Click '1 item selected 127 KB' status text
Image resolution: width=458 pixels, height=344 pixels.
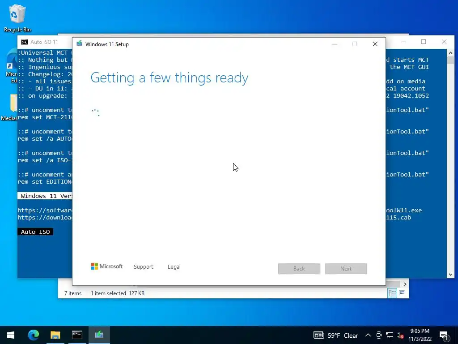(118, 293)
